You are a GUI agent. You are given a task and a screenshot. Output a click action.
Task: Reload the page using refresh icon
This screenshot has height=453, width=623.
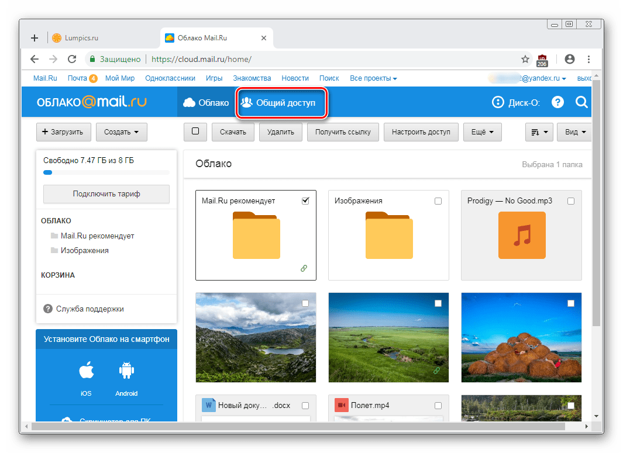[x=72, y=59]
